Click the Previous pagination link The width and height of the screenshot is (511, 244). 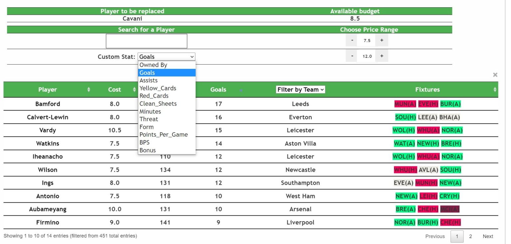tap(435, 236)
